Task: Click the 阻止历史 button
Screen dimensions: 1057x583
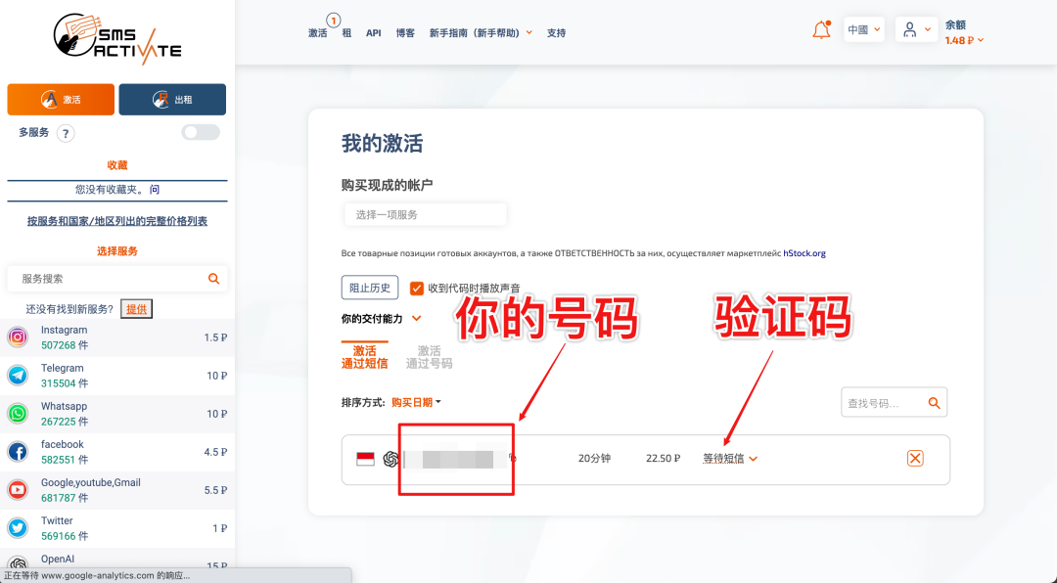Action: pyautogui.click(x=370, y=287)
